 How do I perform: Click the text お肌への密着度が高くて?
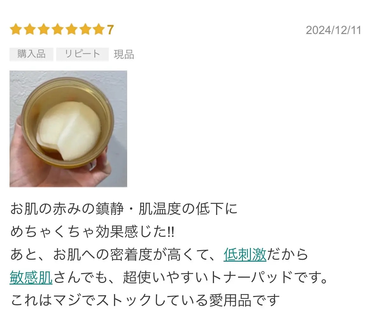click(x=131, y=255)
